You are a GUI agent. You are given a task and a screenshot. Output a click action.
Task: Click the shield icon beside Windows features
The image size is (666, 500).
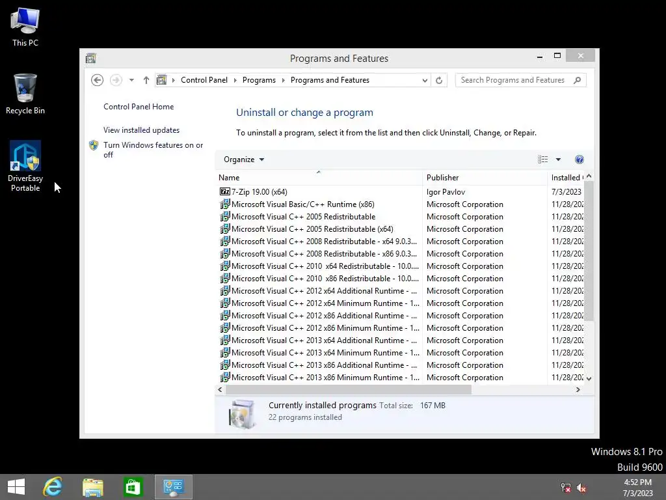pyautogui.click(x=94, y=145)
